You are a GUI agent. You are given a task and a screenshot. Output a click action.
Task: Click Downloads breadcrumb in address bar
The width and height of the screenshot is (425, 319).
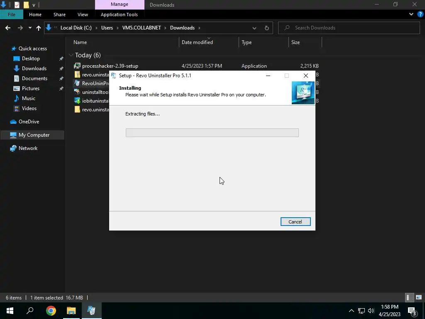(183, 28)
